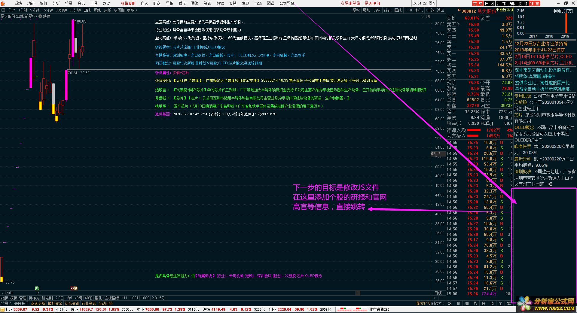
Task: Select the 量化 template tab
Action: click(99, 298)
